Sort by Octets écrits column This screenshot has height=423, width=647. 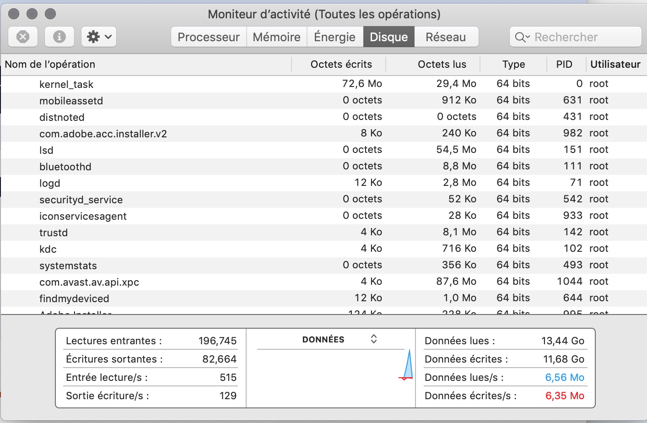(341, 65)
